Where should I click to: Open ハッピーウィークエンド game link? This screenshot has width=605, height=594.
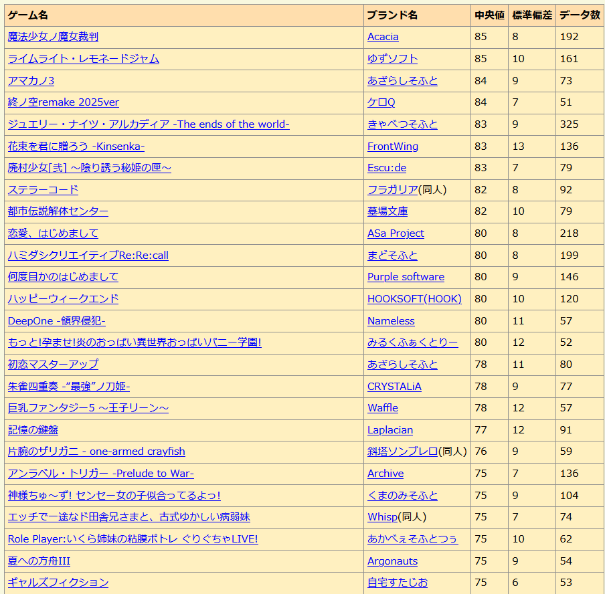click(x=63, y=299)
